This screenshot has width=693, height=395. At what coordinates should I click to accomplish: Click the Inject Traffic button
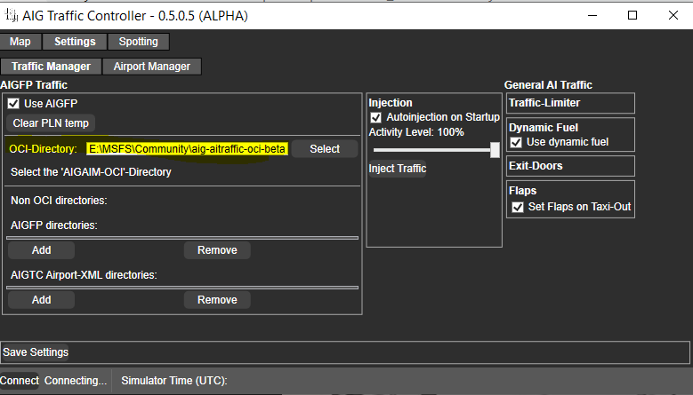click(398, 169)
